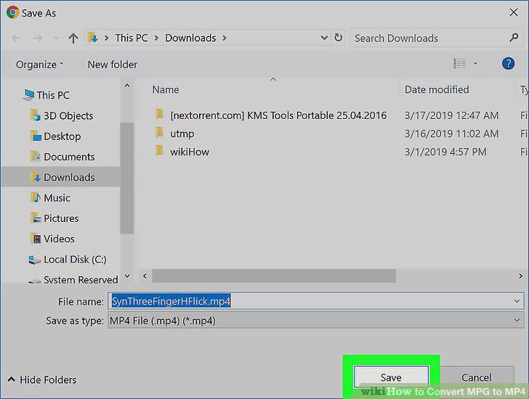Open the Organize menu

pos(39,65)
